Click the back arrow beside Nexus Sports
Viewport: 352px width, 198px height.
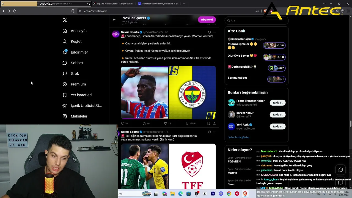tap(114, 20)
